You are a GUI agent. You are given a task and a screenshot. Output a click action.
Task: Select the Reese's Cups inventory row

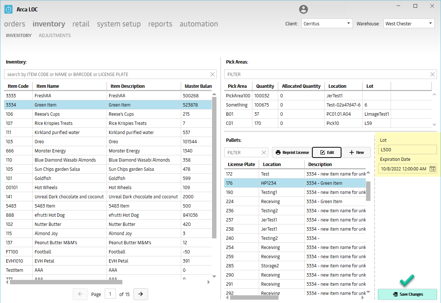[108, 114]
